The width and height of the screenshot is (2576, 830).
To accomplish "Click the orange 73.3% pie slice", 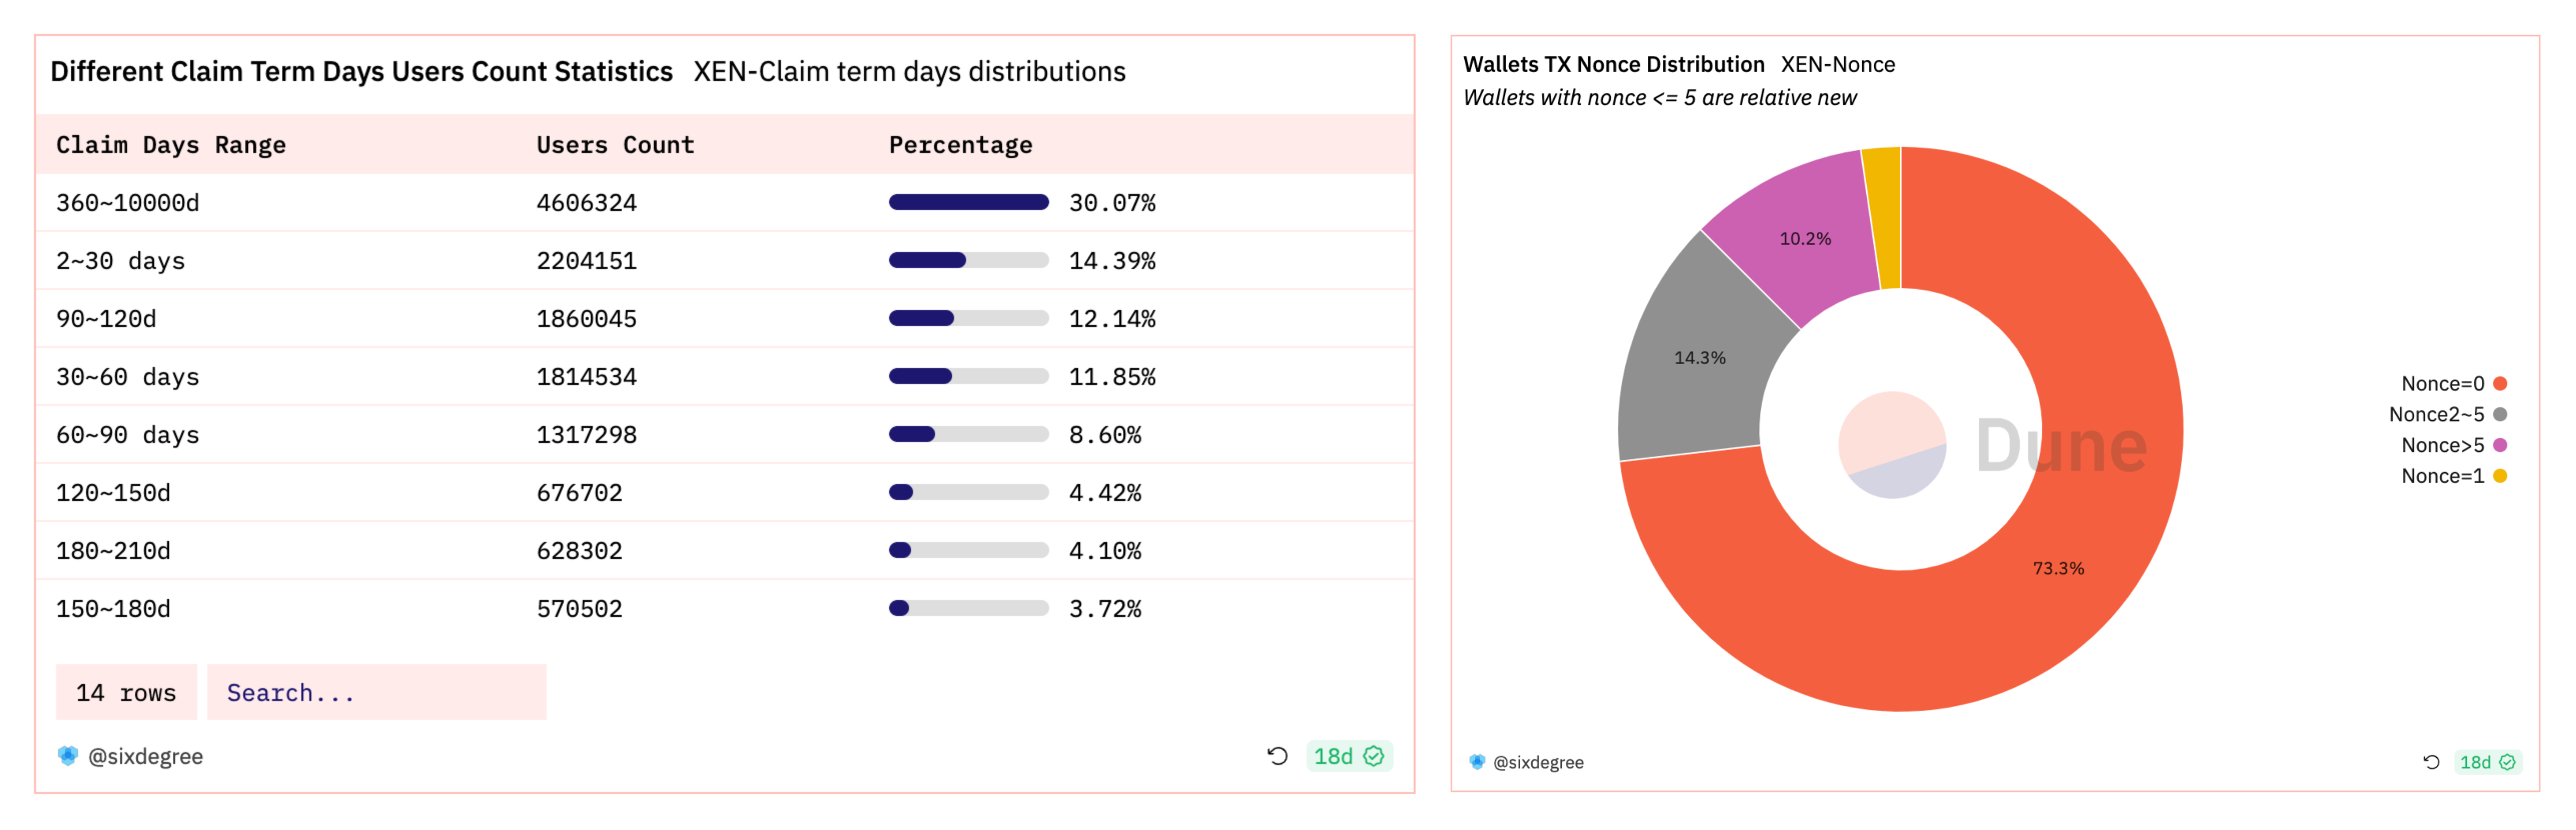I will [2058, 568].
